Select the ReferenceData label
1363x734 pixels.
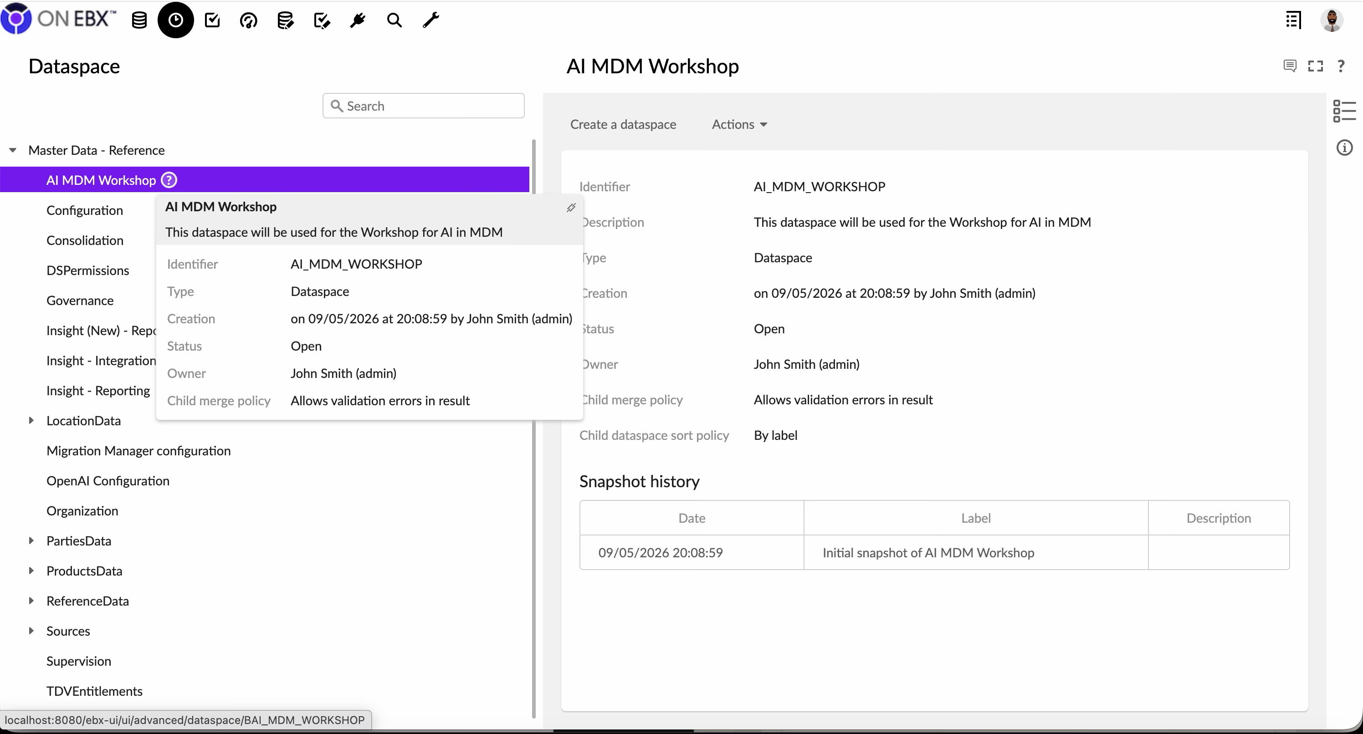point(88,601)
